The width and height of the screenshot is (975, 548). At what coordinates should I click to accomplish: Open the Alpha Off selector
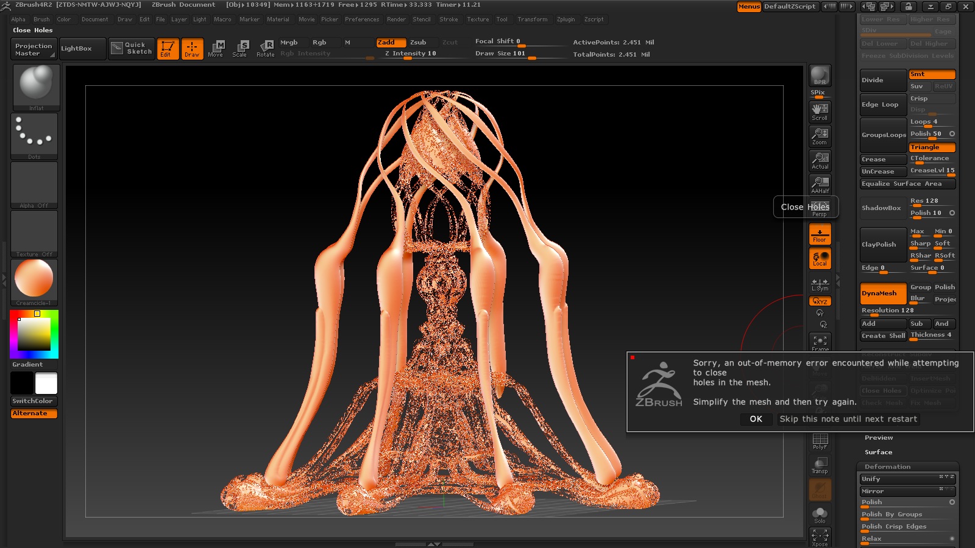[34, 185]
